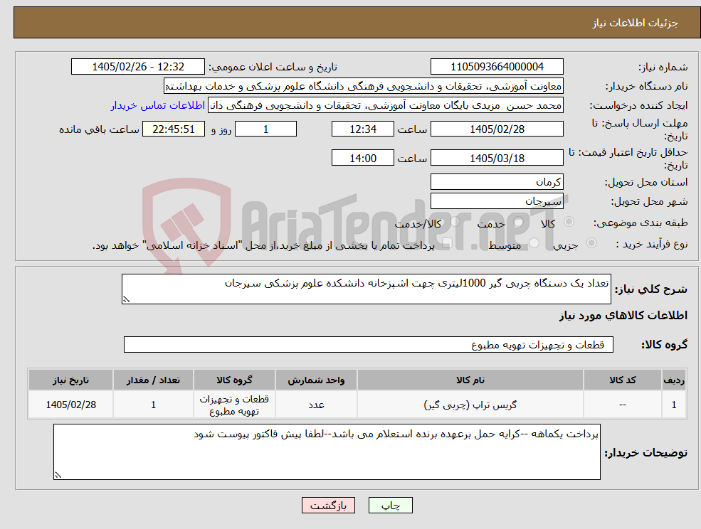Click the price validity date 1405/03/18 field
Viewport: 701px width, 529px height.
click(497, 158)
